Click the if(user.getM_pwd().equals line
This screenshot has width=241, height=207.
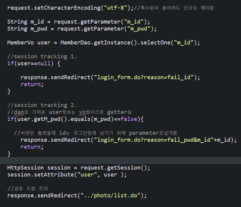[75, 119]
